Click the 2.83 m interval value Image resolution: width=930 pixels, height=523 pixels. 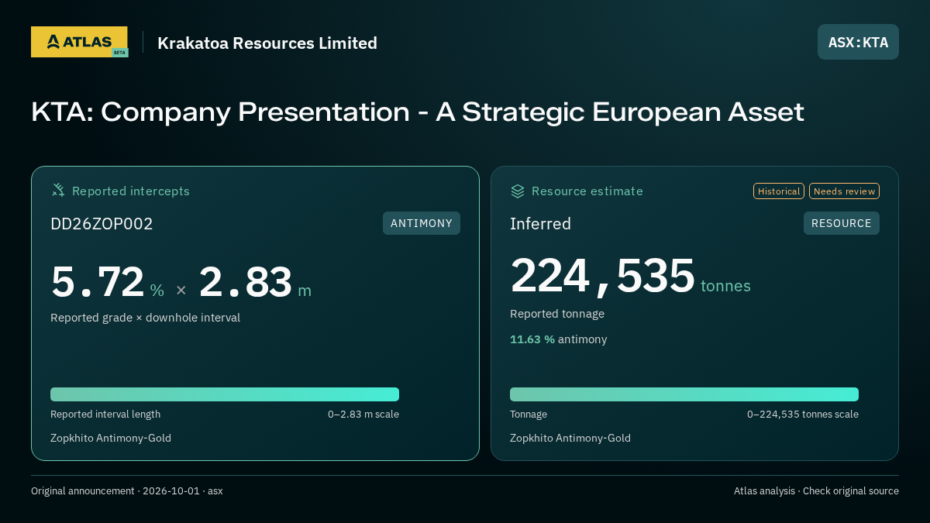(x=255, y=282)
